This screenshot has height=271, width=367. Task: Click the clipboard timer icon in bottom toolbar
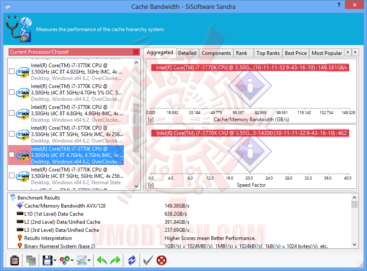click(14, 260)
